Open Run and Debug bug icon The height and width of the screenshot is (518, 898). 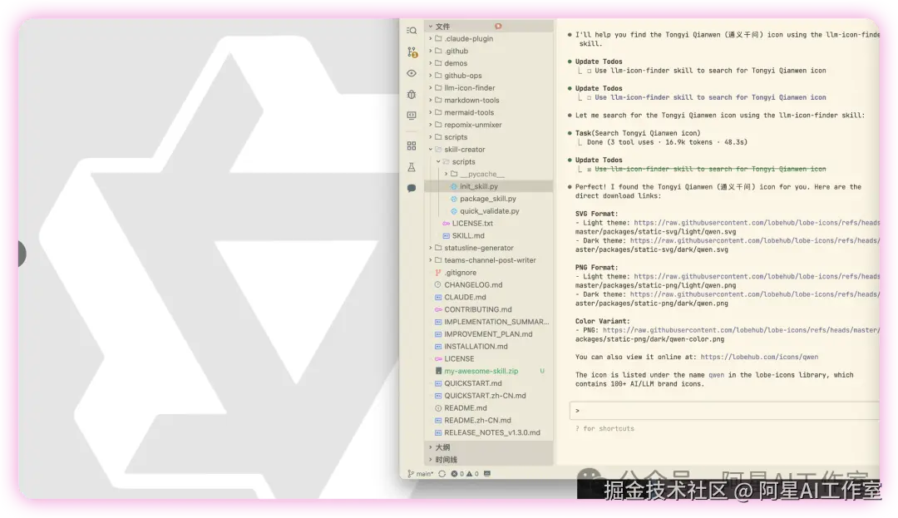[x=412, y=95]
